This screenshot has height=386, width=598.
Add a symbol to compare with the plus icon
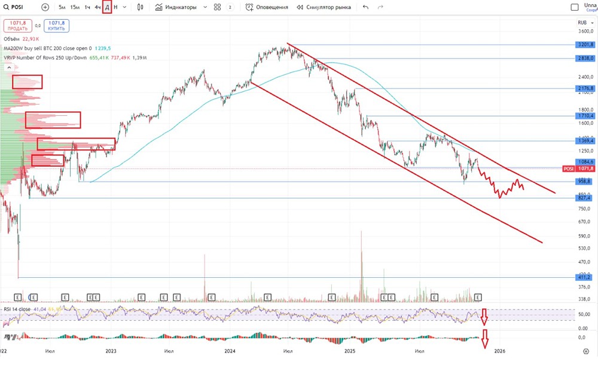[x=45, y=7]
